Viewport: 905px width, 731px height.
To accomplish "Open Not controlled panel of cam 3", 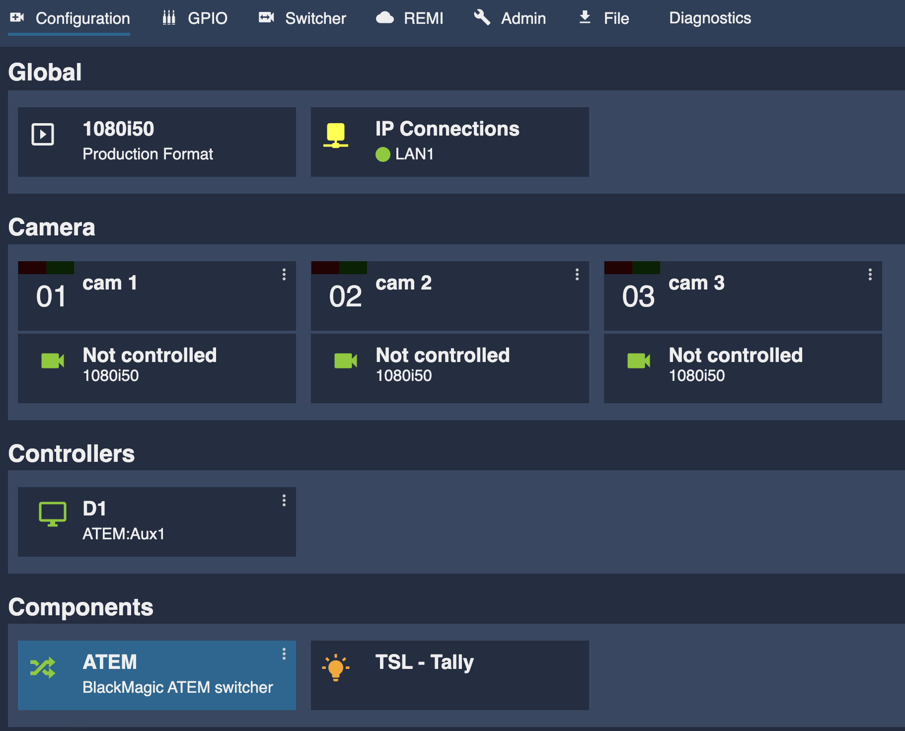I will 743,368.
